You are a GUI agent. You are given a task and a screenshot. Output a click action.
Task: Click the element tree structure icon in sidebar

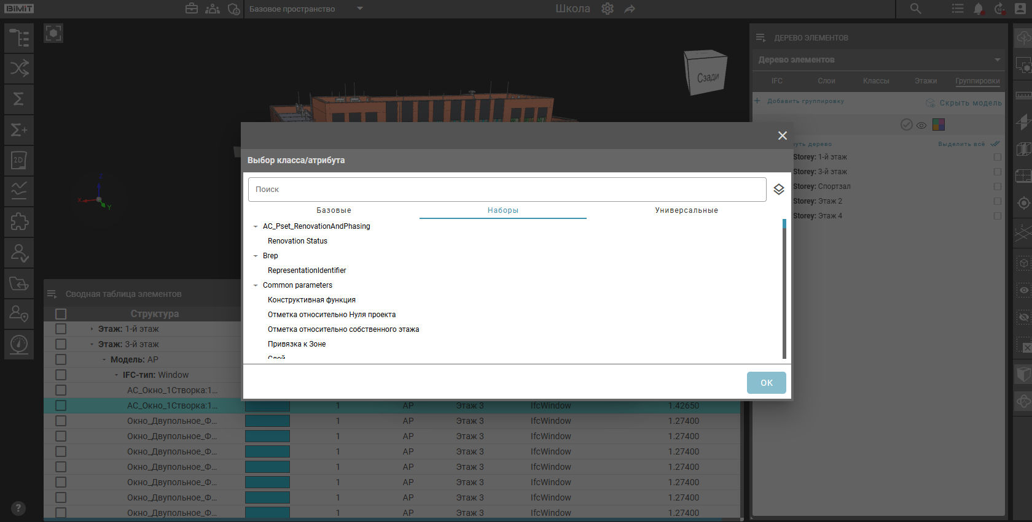coord(19,38)
